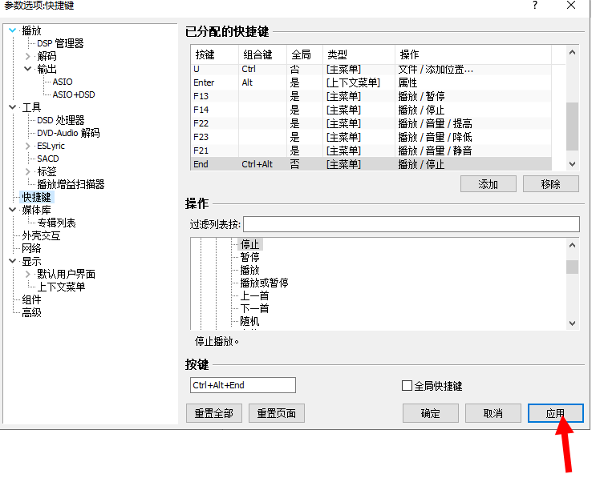
Task: Select ASIO+DSD in the output tree
Action: click(x=73, y=95)
